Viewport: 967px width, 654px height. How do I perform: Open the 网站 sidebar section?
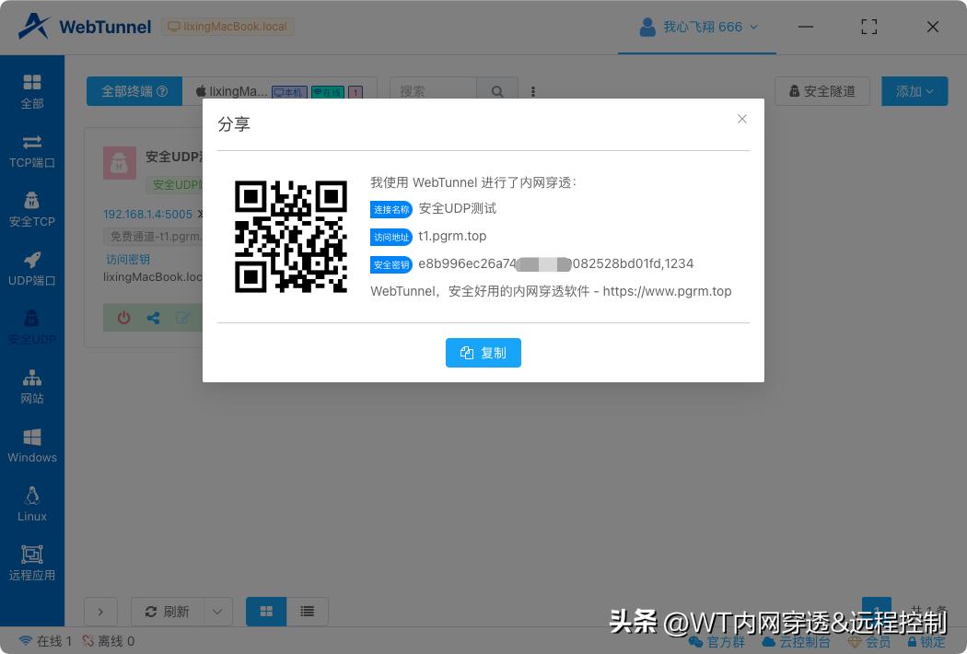pos(32,387)
